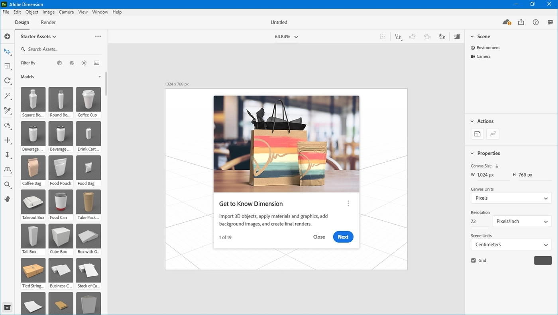
Task: Click the Add and Import Content plus icon
Action: [x=7, y=37]
